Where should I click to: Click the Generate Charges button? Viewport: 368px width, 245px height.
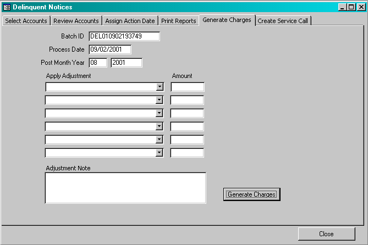(x=252, y=194)
